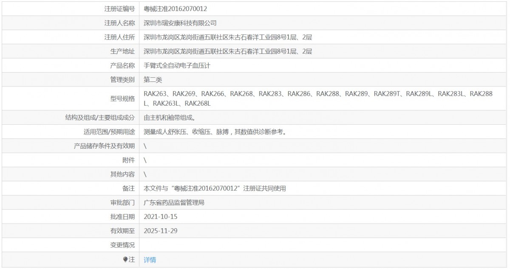Click the 注册人住所 label
The image size is (510, 269).
[x=119, y=37]
